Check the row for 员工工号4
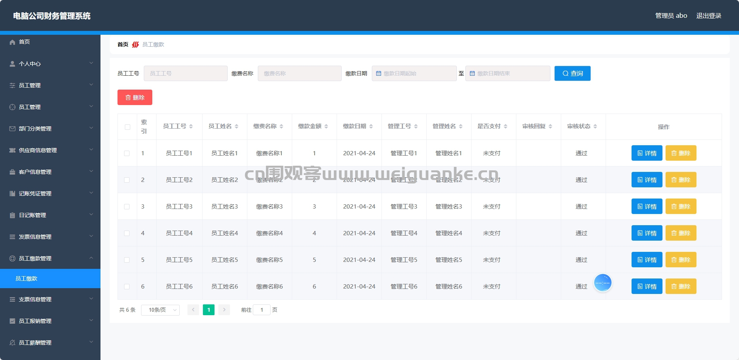The image size is (739, 360). (x=127, y=233)
